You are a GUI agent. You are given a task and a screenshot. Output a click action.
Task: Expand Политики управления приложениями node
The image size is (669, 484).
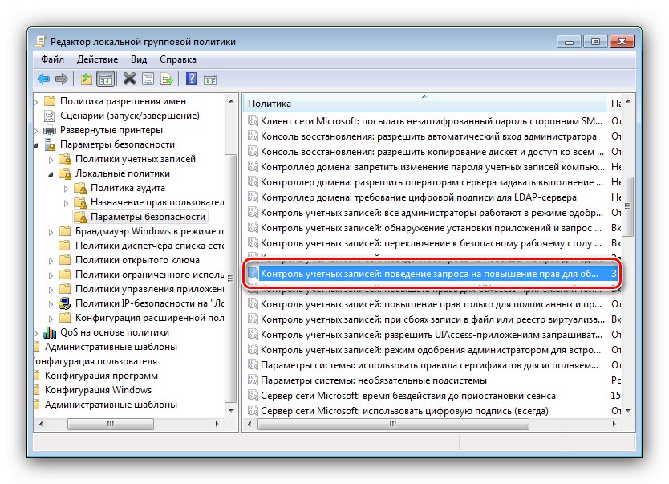tap(51, 290)
